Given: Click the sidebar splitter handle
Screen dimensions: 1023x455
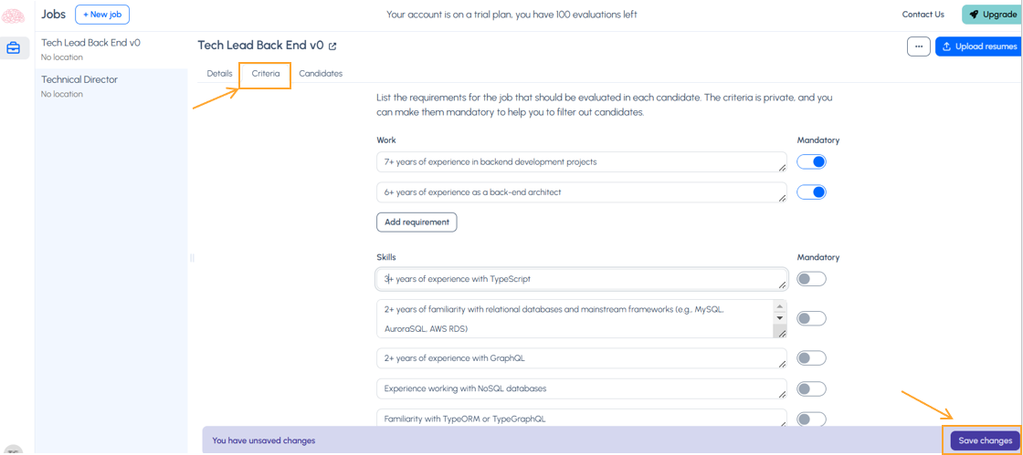Looking at the screenshot, I should [x=192, y=258].
